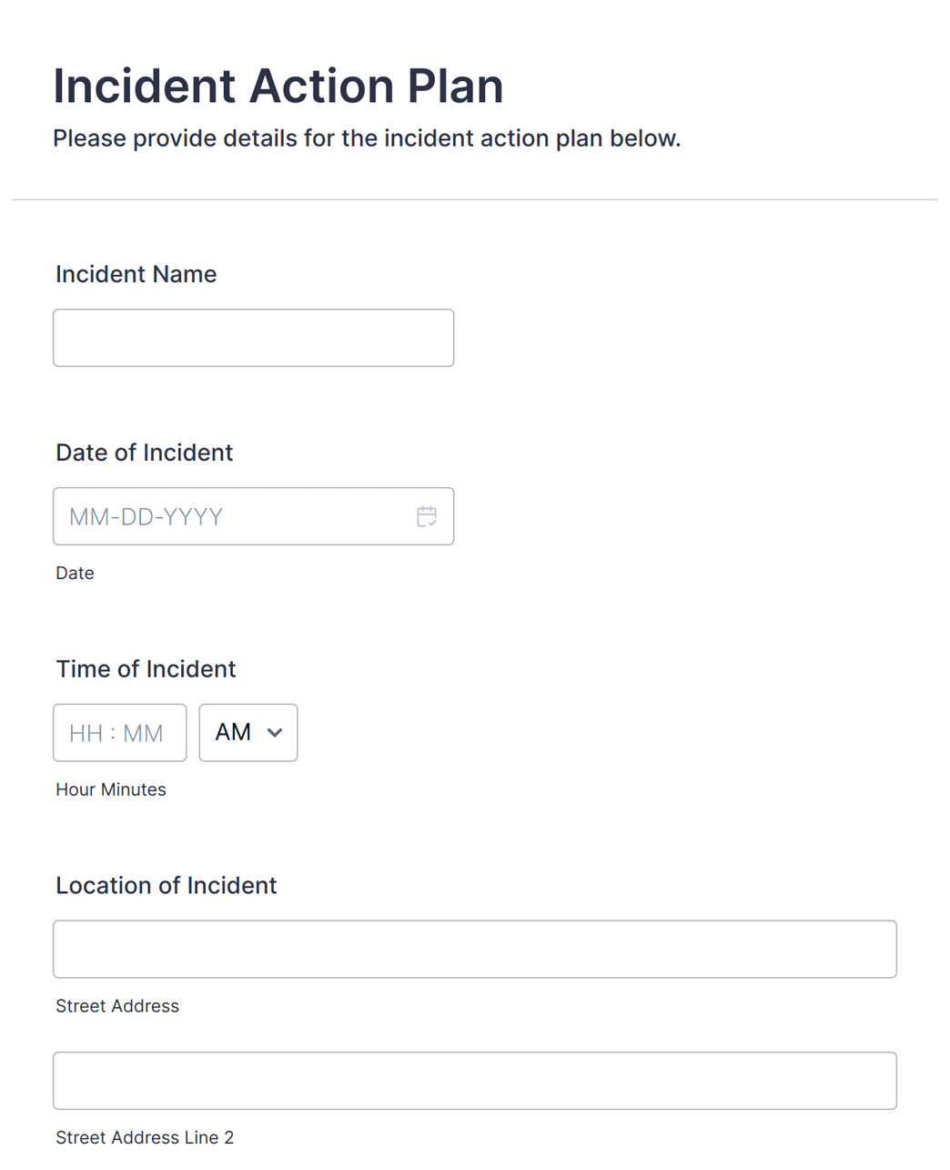
Task: Click the Street Address input box
Action: 474,949
